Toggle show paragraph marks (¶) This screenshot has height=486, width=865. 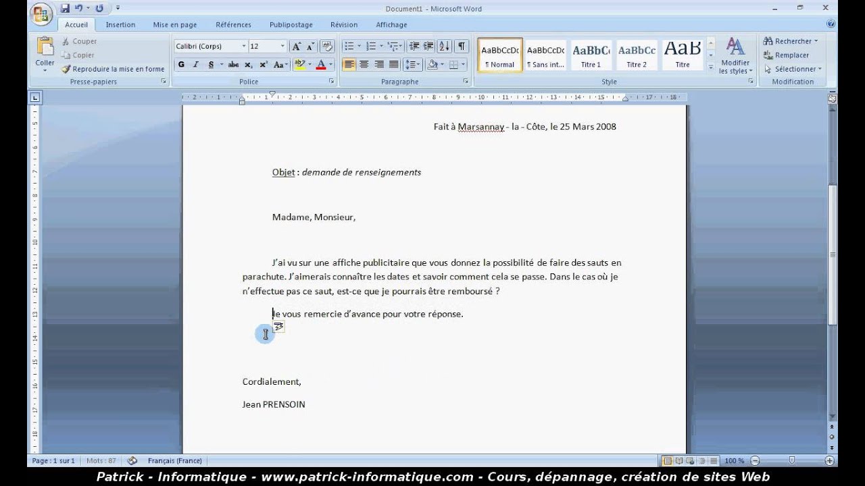[x=462, y=46]
